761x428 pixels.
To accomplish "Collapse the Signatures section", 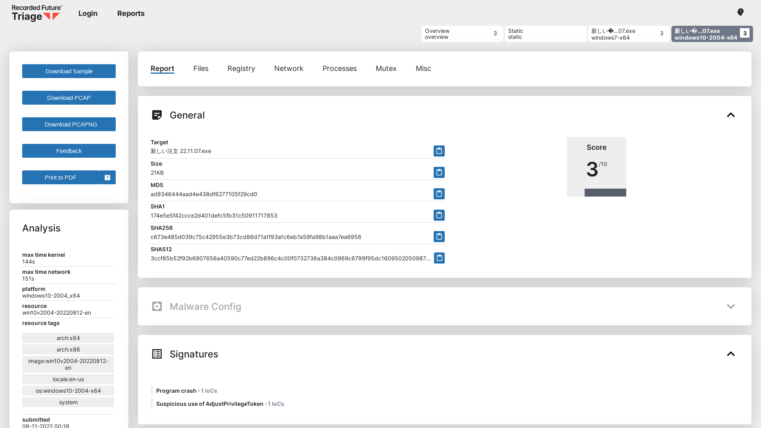I will [x=730, y=354].
